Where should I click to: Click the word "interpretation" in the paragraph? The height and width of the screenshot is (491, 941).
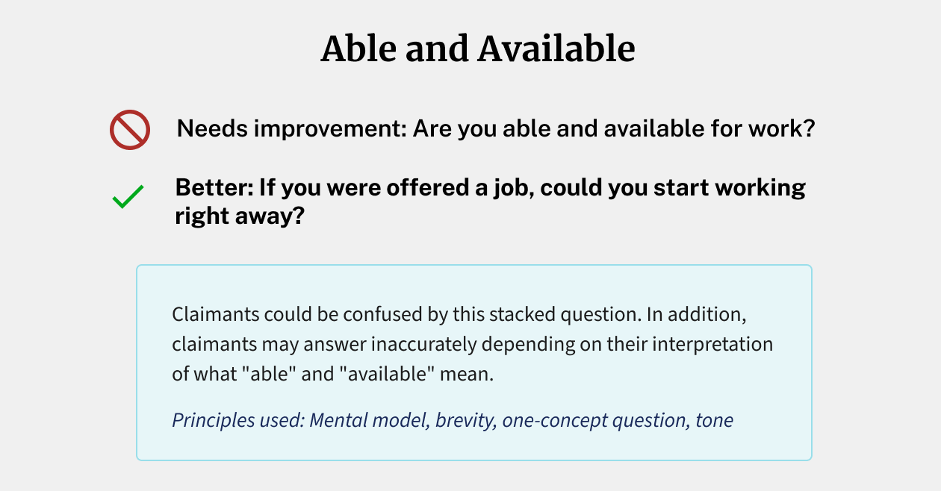[709, 345]
